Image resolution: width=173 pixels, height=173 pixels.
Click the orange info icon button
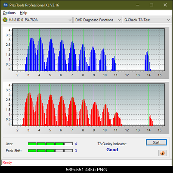coord(162,153)
